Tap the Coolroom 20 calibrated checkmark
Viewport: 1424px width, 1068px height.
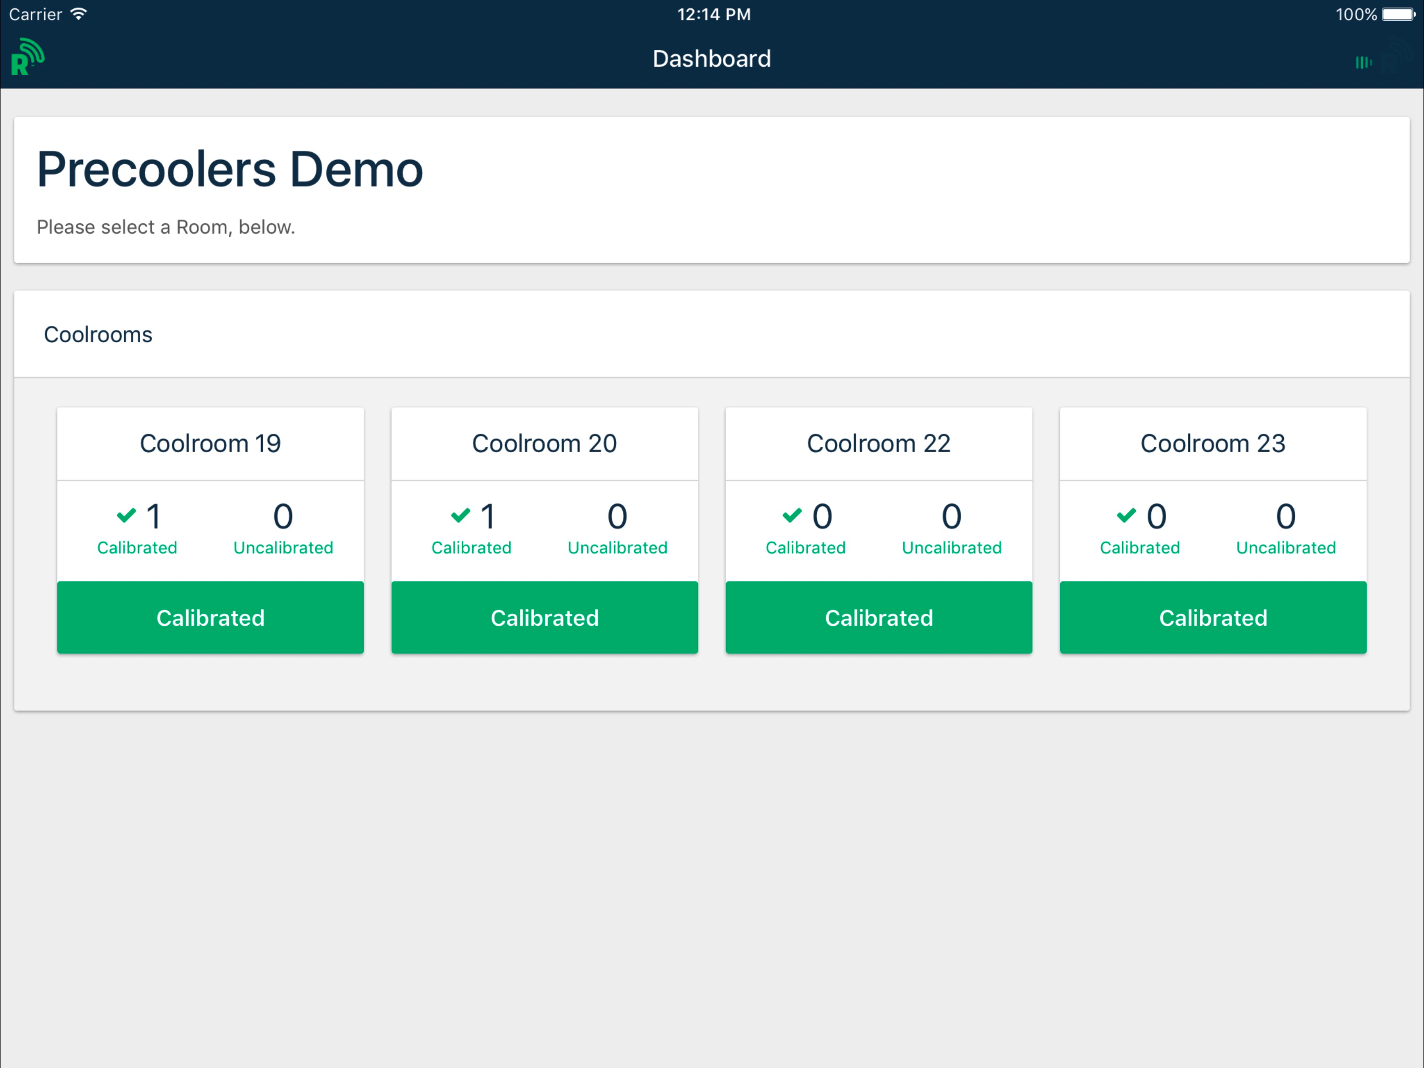click(461, 515)
